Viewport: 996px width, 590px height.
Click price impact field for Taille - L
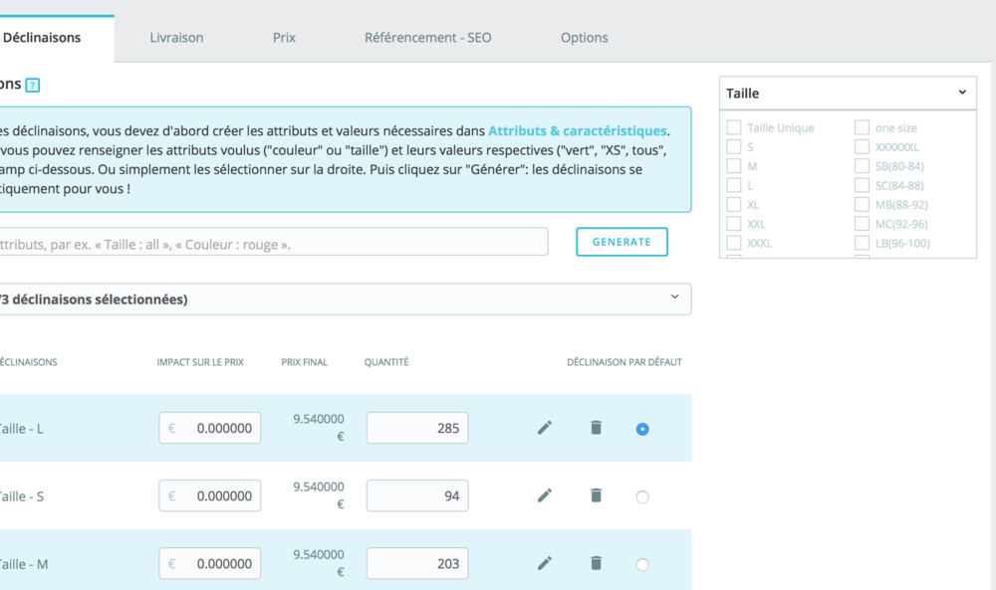209,428
